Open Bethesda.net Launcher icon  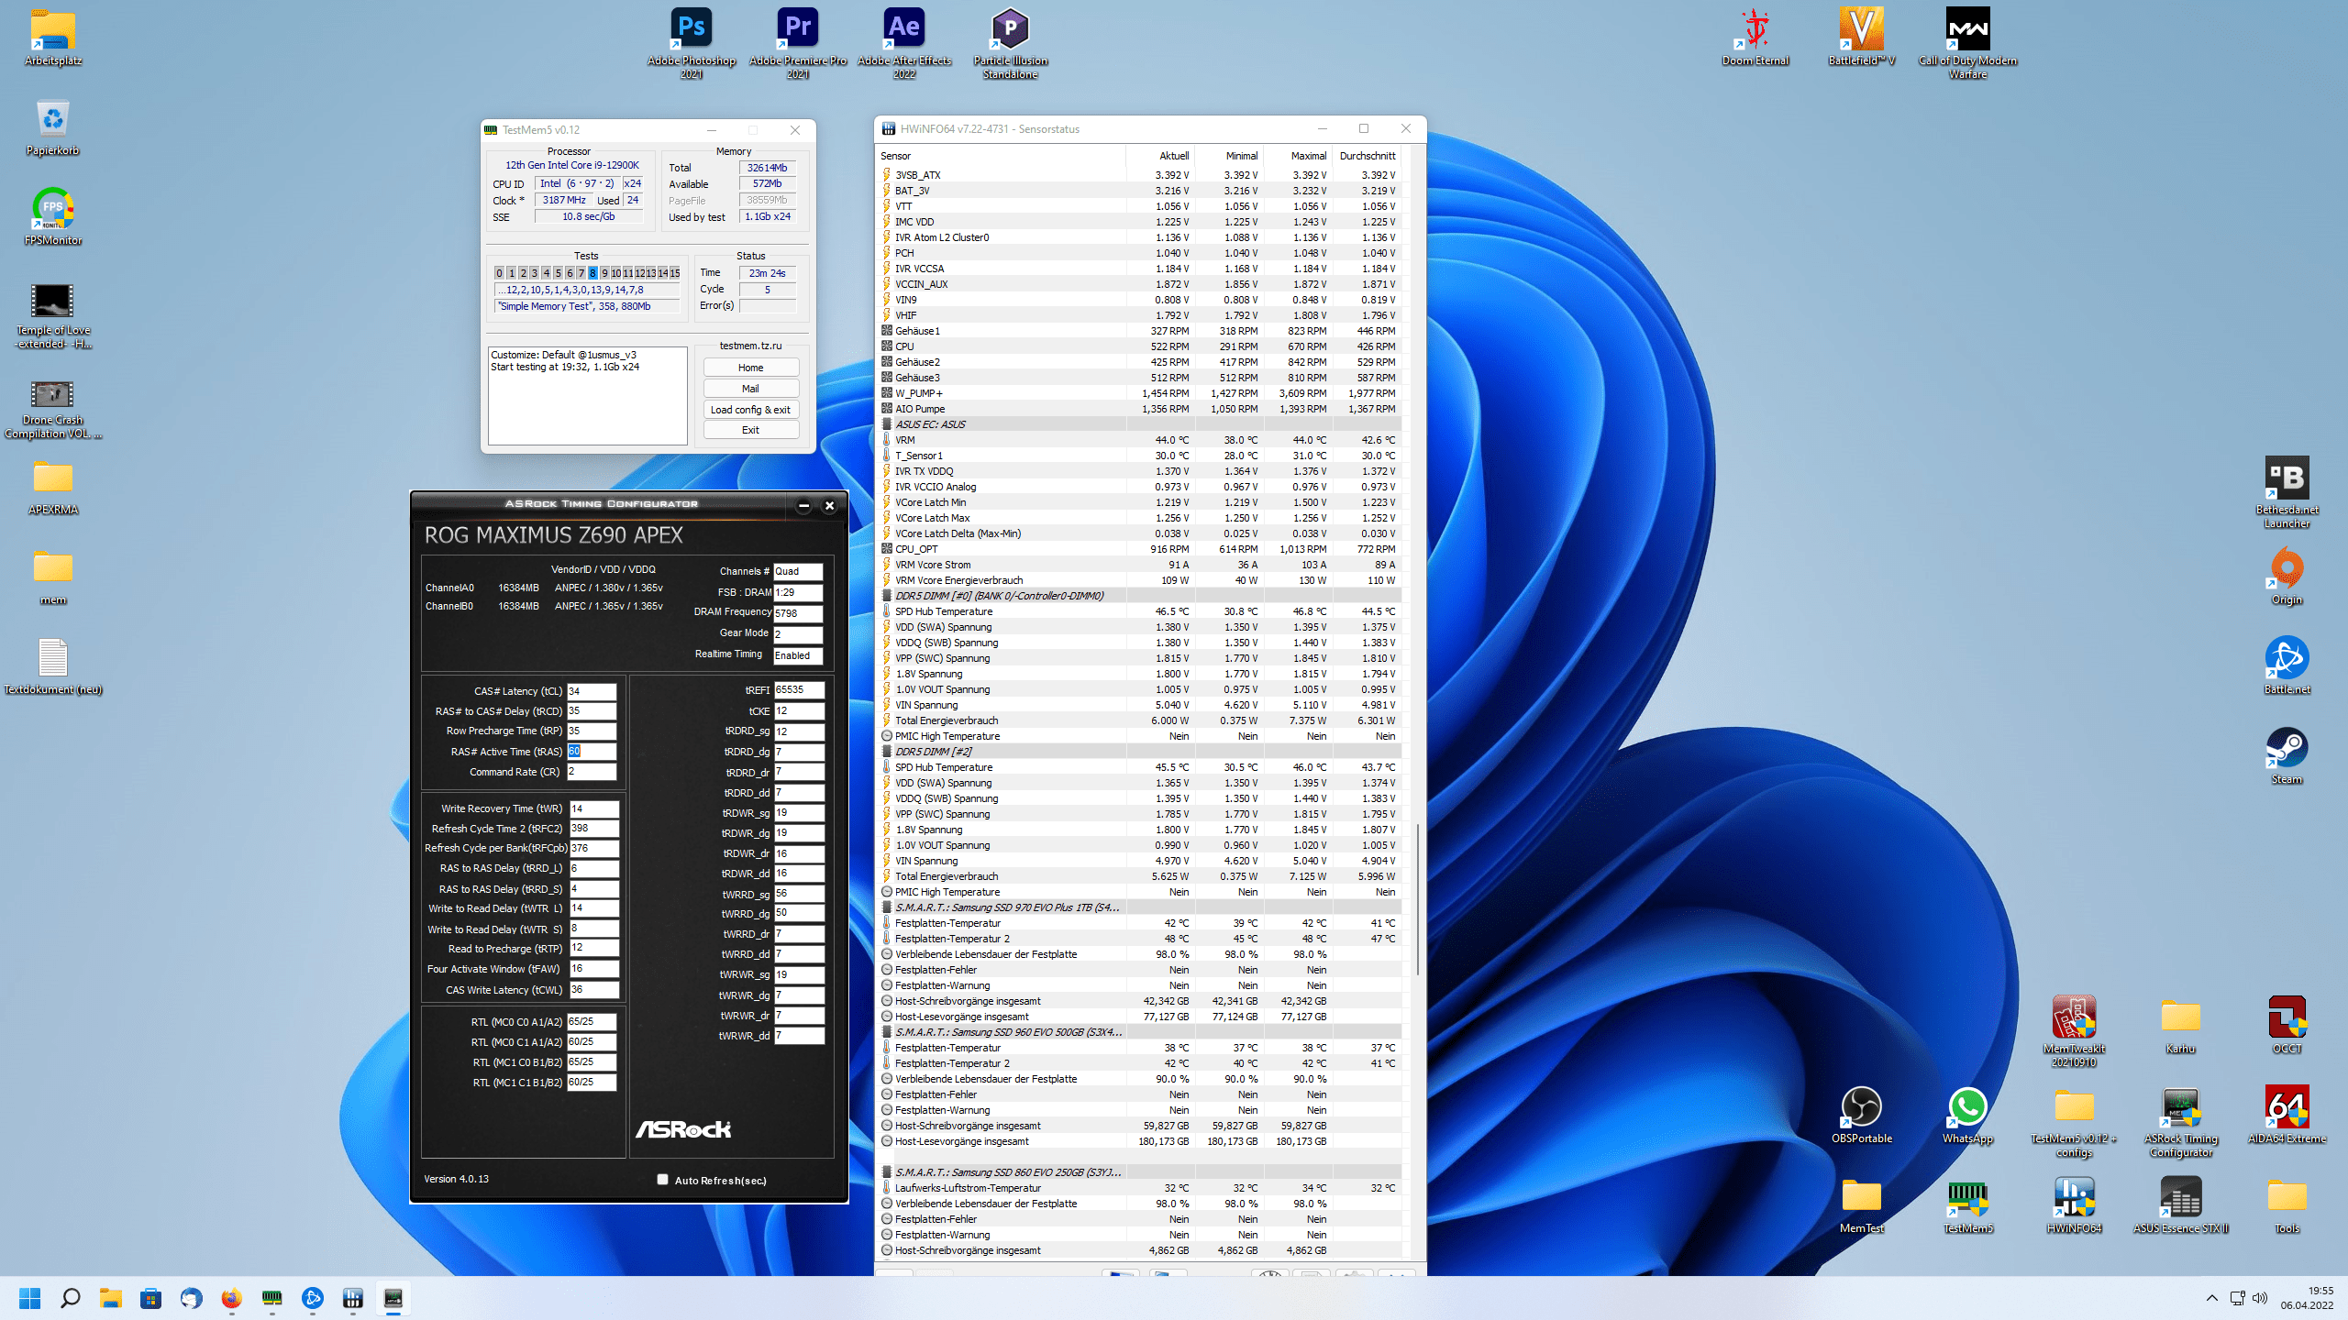coord(2287,491)
